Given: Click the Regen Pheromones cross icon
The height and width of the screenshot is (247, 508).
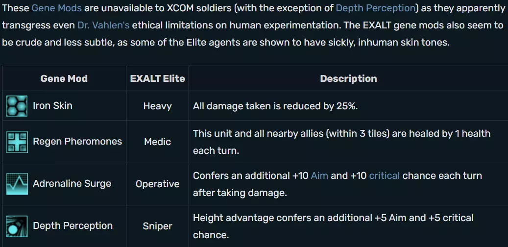Looking at the screenshot, I should point(17,142).
